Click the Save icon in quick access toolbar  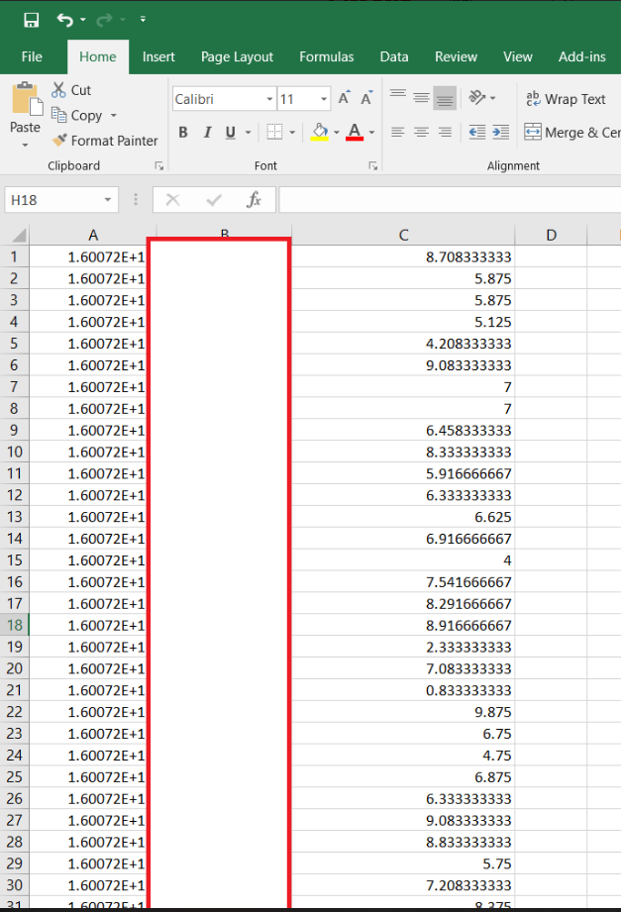[31, 21]
